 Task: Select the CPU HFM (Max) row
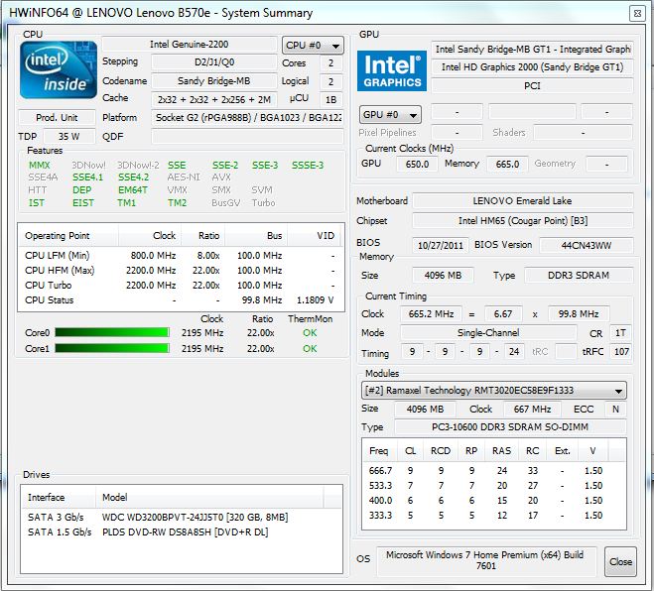(181, 271)
